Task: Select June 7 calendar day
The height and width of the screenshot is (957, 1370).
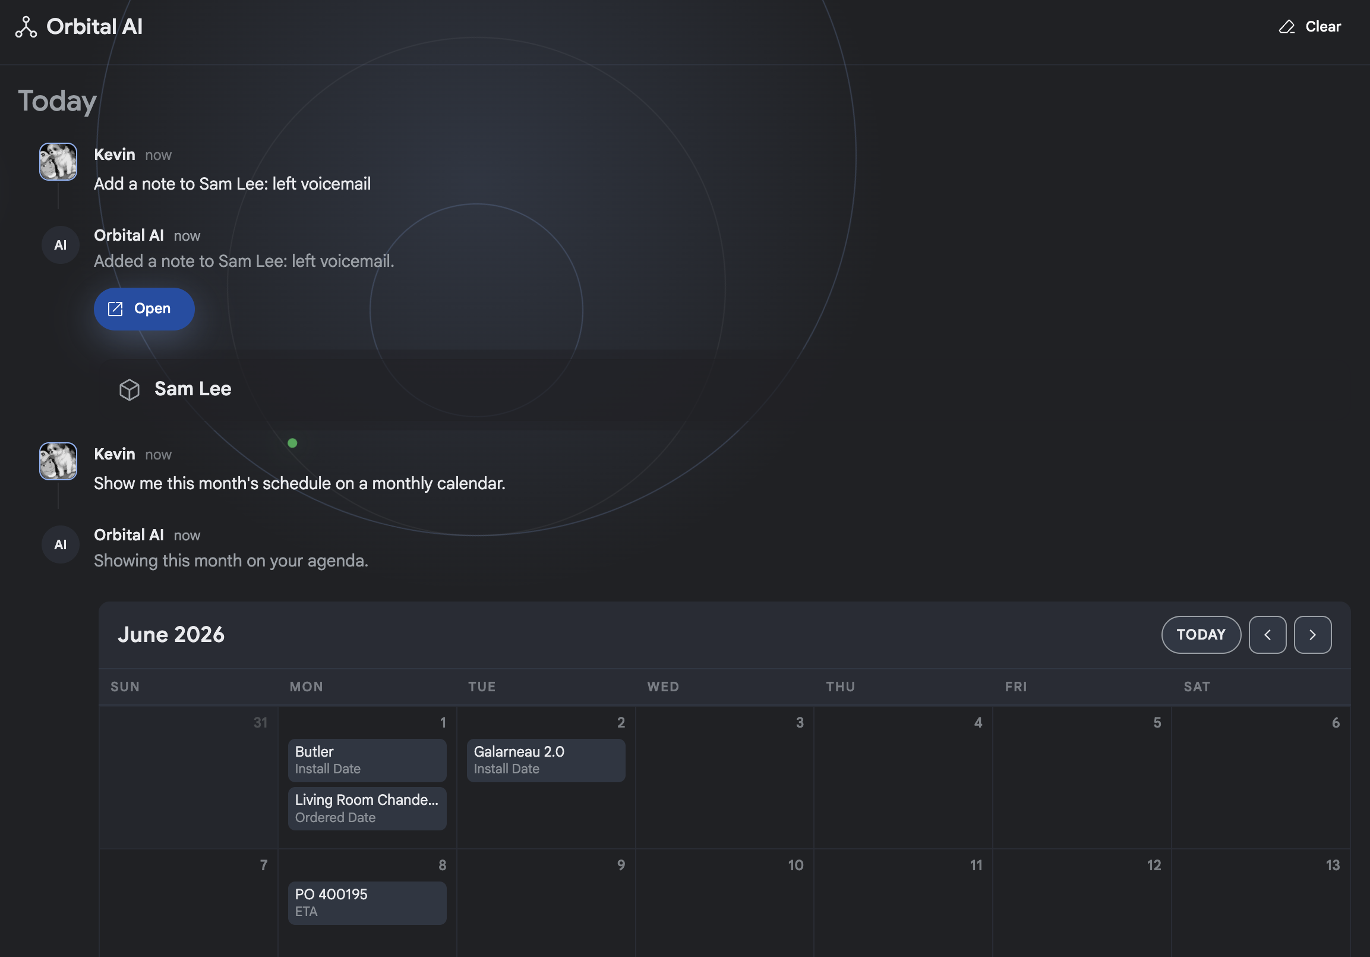Action: tap(188, 903)
